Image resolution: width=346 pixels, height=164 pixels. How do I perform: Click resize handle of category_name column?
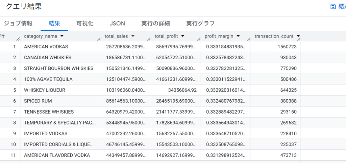click(x=98, y=39)
